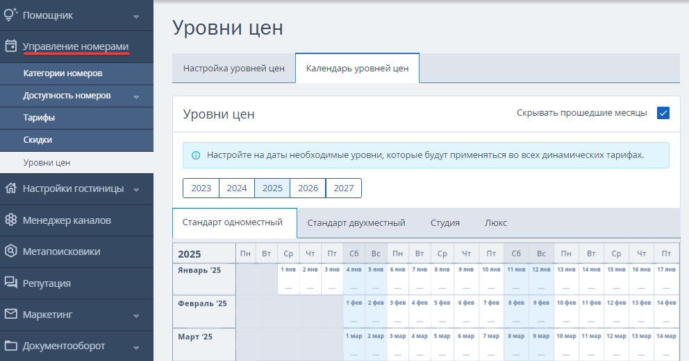The width and height of the screenshot is (689, 361).
Task: Open the Люкс room category tab
Action: coord(496,222)
